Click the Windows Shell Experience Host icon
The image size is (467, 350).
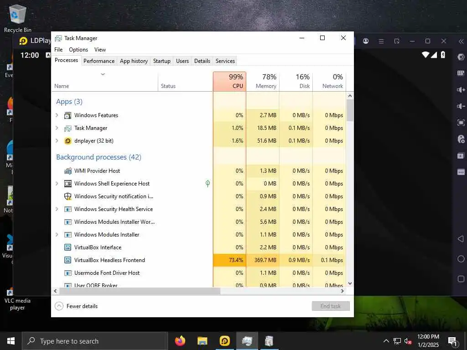(x=68, y=184)
